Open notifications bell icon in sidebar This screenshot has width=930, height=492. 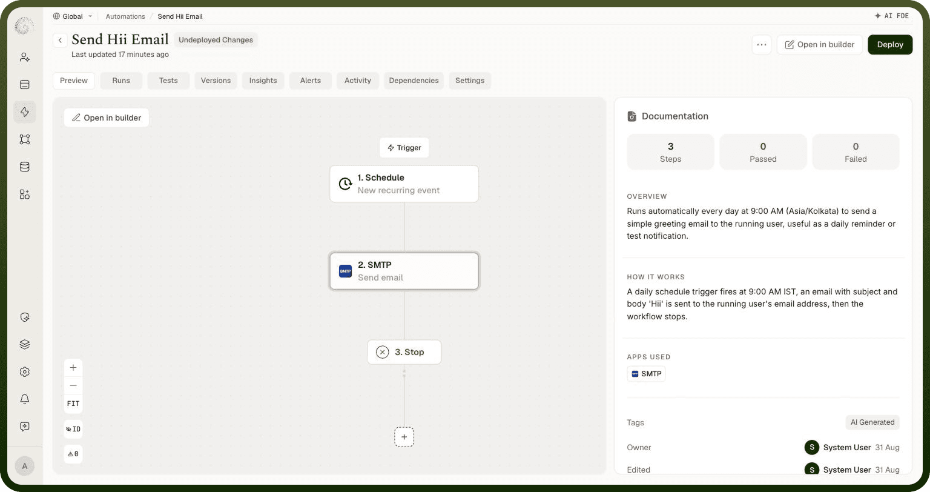coord(25,399)
